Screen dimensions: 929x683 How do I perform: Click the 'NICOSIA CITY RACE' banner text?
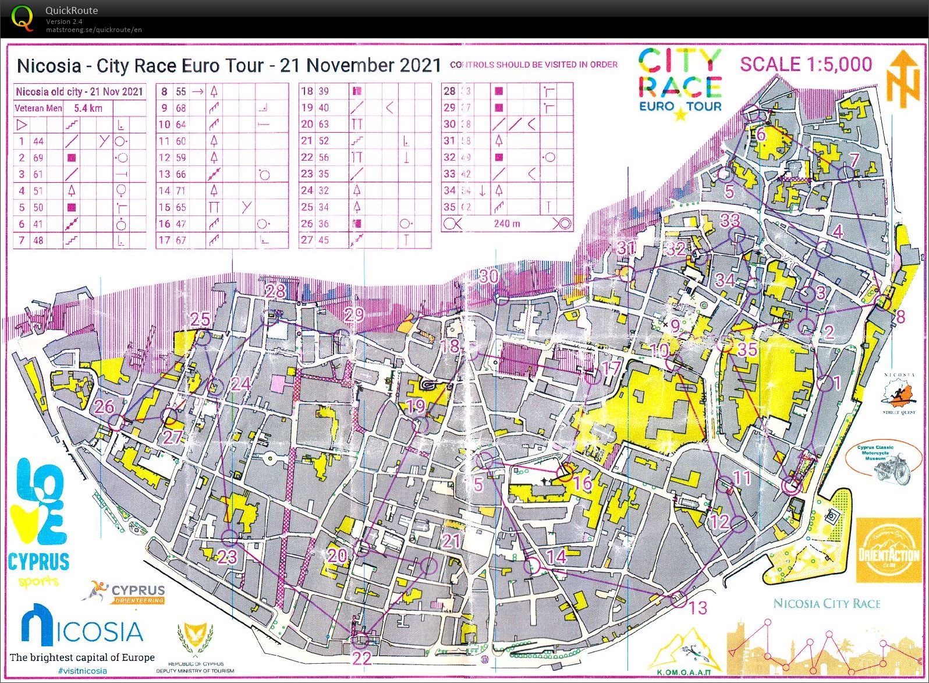pyautogui.click(x=827, y=604)
